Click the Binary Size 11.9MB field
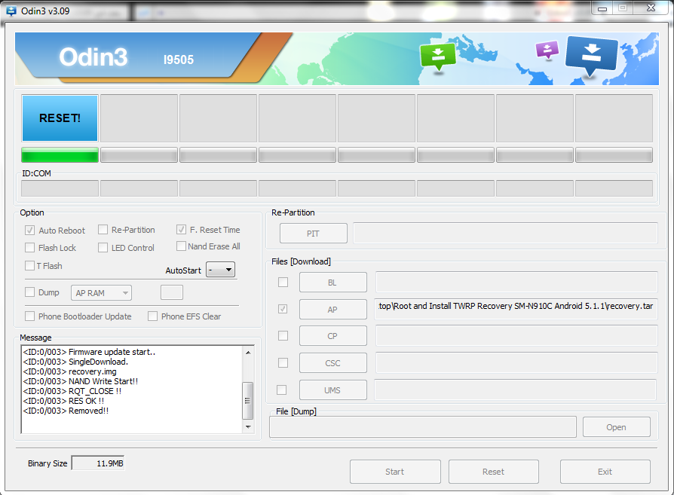The height and width of the screenshot is (495, 674). click(98, 463)
